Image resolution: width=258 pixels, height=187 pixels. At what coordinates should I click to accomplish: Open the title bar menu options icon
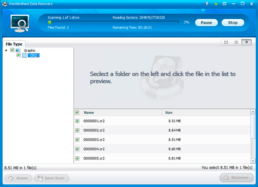pos(224,4)
